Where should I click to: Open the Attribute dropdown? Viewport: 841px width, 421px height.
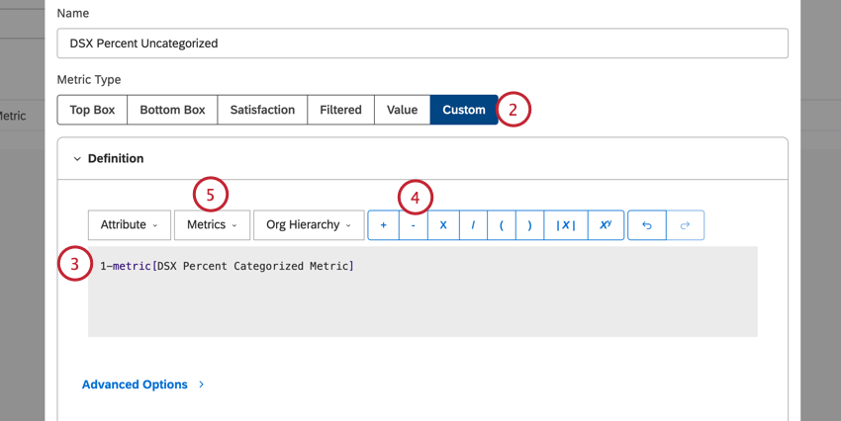tap(129, 225)
